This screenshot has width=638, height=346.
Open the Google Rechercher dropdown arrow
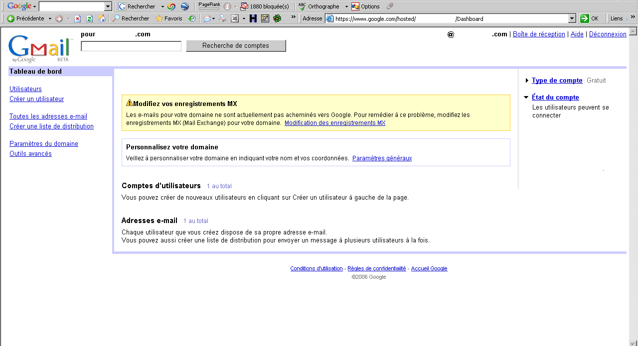(162, 6)
